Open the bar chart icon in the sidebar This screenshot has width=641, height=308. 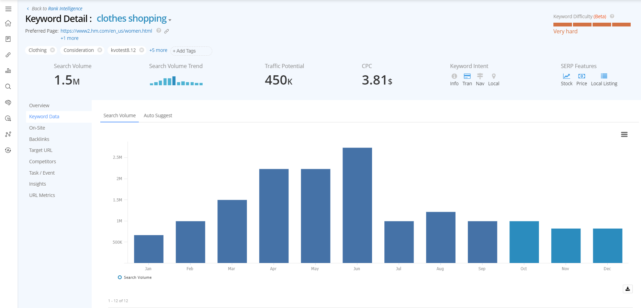(x=8, y=71)
